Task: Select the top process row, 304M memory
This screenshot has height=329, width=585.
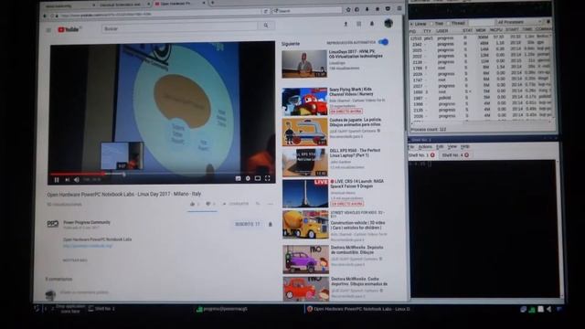Action: pyautogui.click(x=481, y=37)
